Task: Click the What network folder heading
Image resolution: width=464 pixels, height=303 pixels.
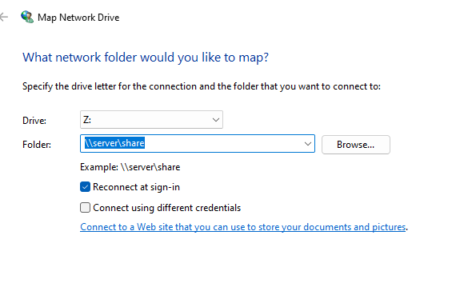Action: pyautogui.click(x=146, y=58)
